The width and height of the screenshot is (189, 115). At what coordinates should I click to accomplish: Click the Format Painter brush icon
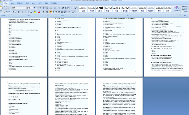pos(7,12)
